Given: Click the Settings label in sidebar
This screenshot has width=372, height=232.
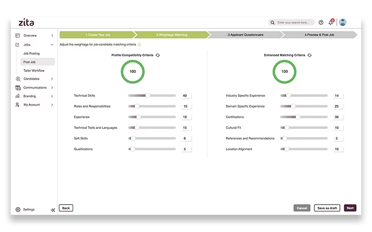Looking at the screenshot, I should pos(29,210).
